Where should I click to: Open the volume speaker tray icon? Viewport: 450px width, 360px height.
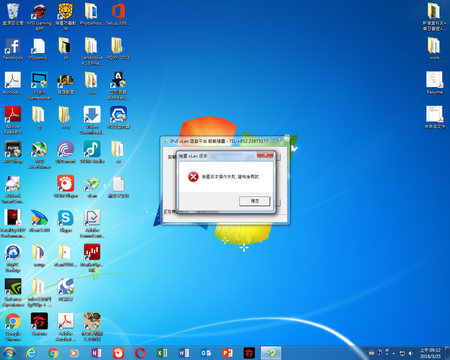(411, 353)
